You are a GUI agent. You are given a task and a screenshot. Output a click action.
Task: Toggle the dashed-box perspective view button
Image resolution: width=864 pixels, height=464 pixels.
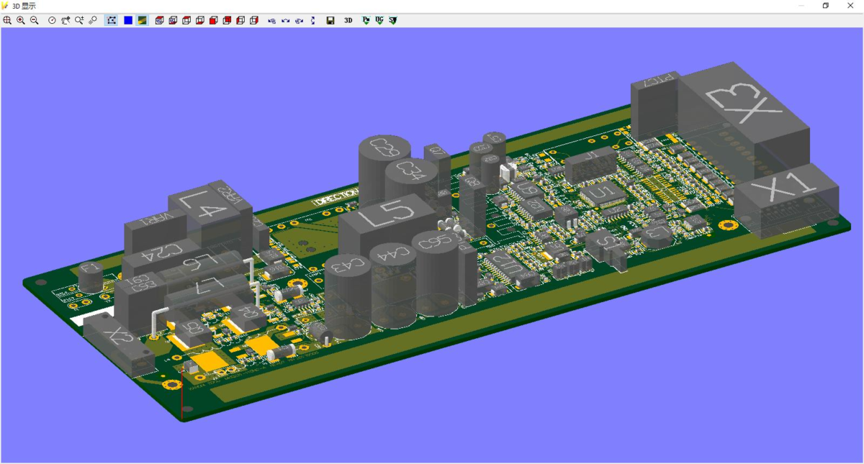click(x=112, y=20)
